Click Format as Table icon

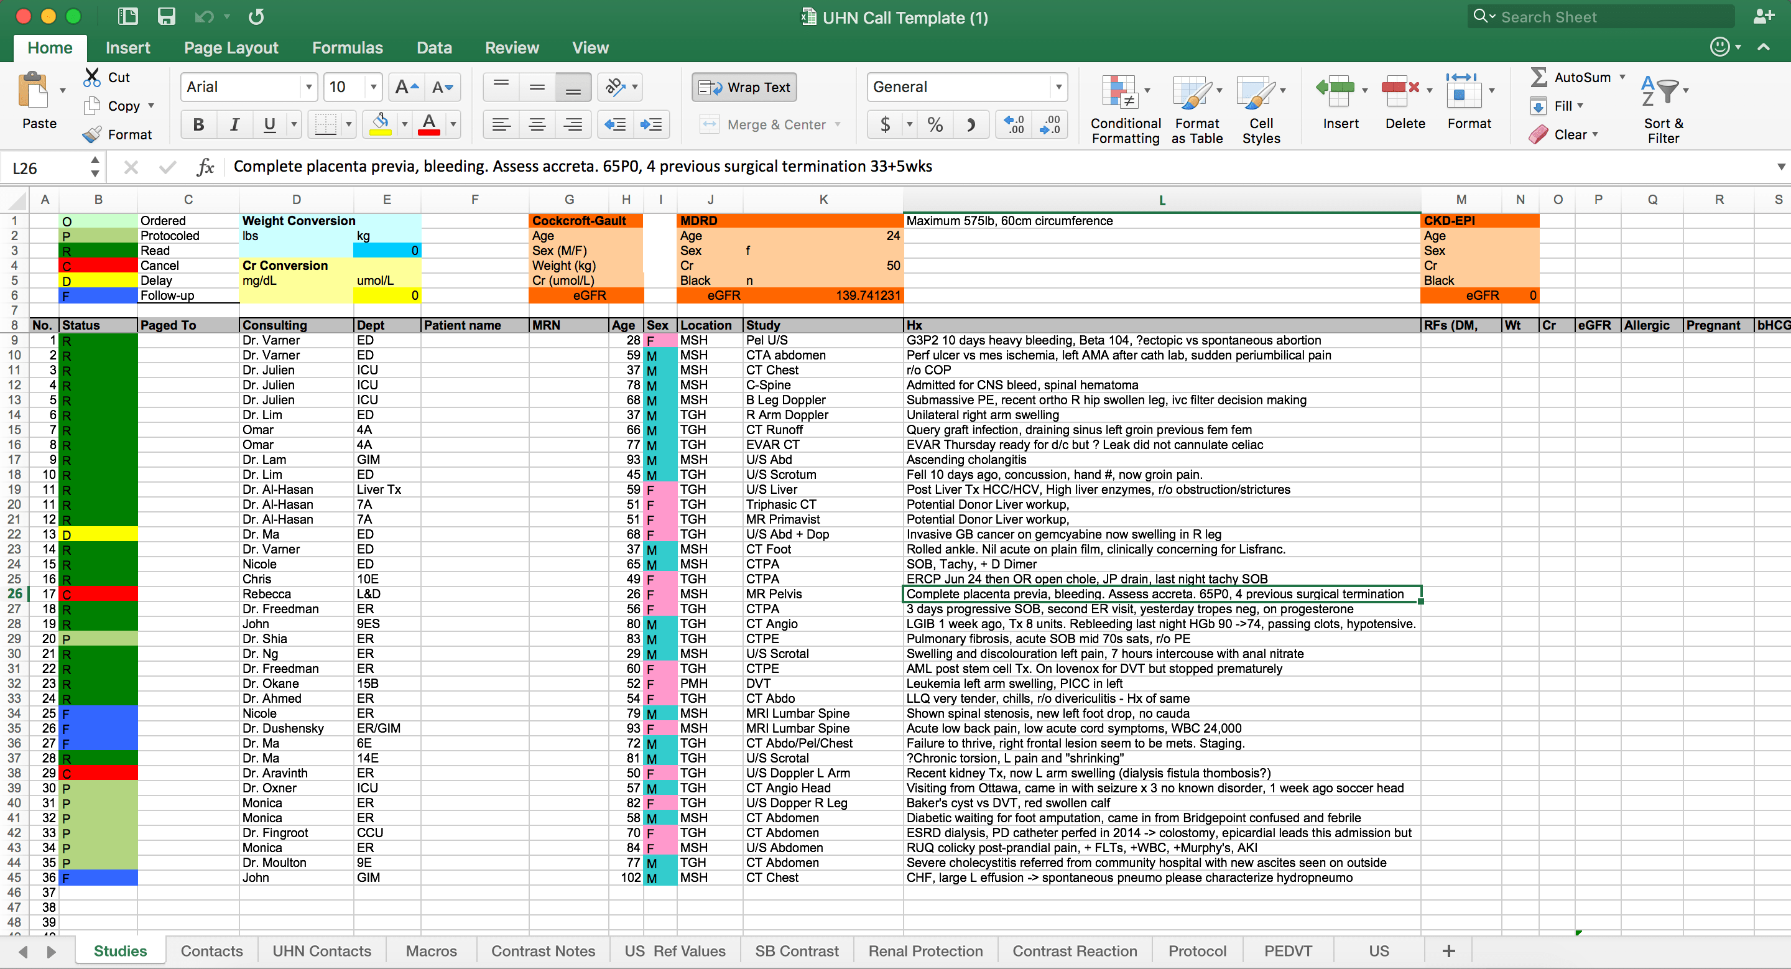point(1192,92)
